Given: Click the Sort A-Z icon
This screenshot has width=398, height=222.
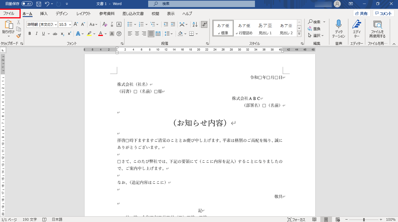Looking at the screenshot, I should pos(195,24).
